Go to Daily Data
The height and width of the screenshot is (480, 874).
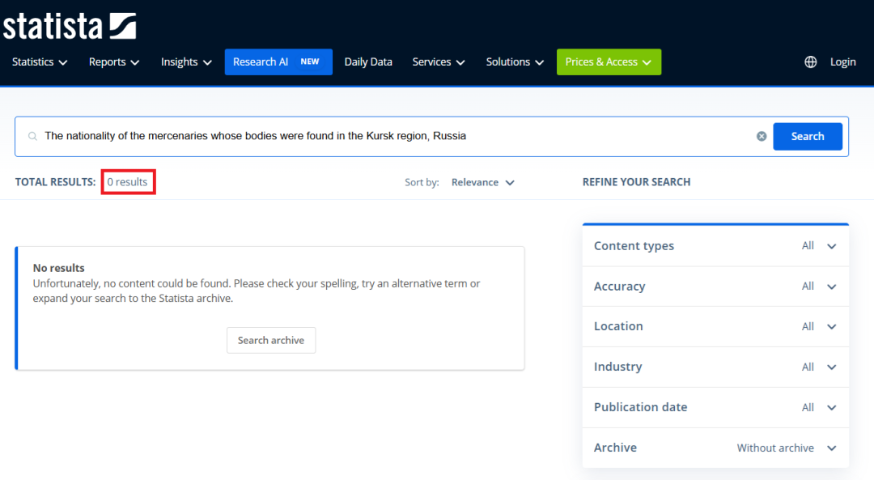[x=368, y=62]
